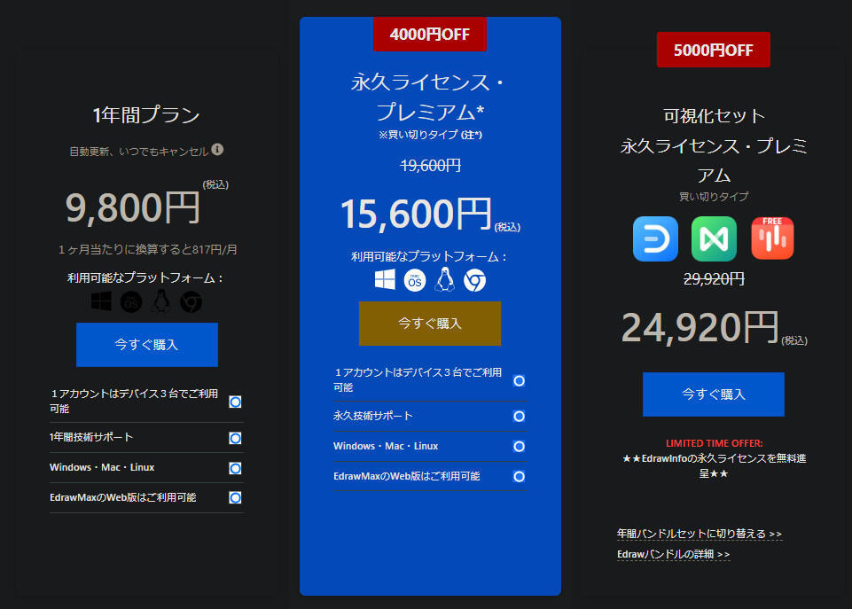Click the info icon beside 自動更新、いつでもキャンセル
Screen dimensions: 852x609
(x=217, y=150)
